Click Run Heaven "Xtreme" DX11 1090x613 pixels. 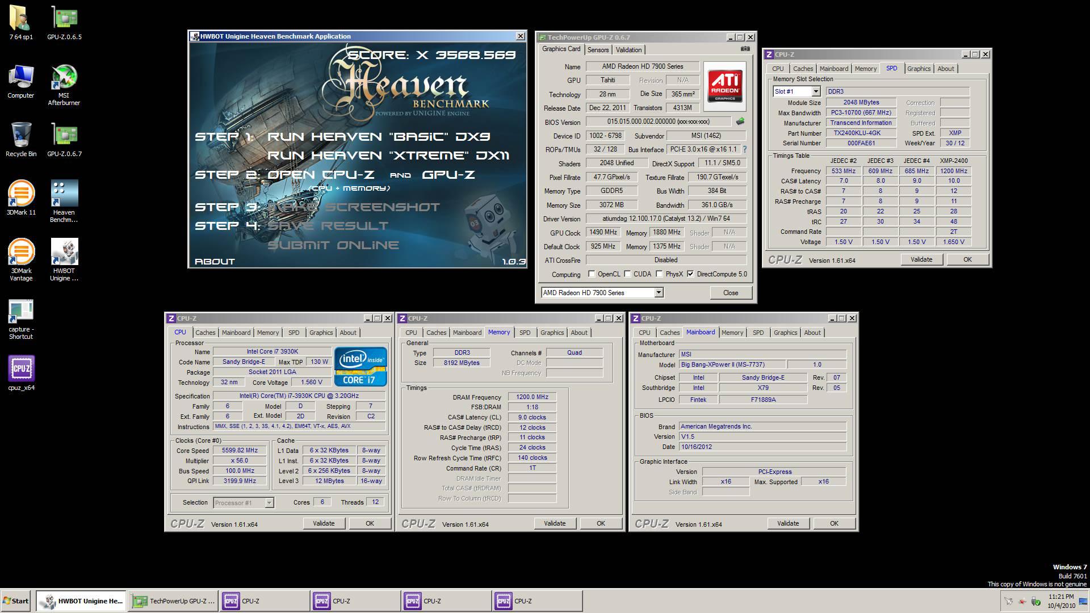coord(388,156)
